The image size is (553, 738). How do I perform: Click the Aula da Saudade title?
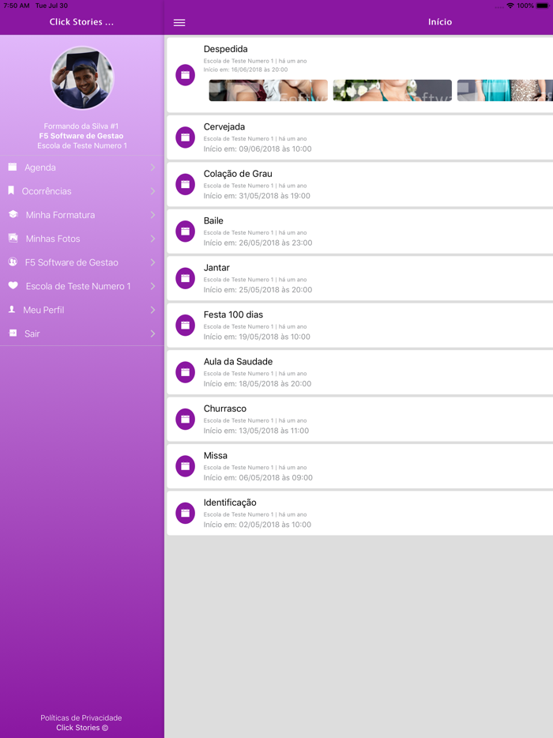(238, 361)
